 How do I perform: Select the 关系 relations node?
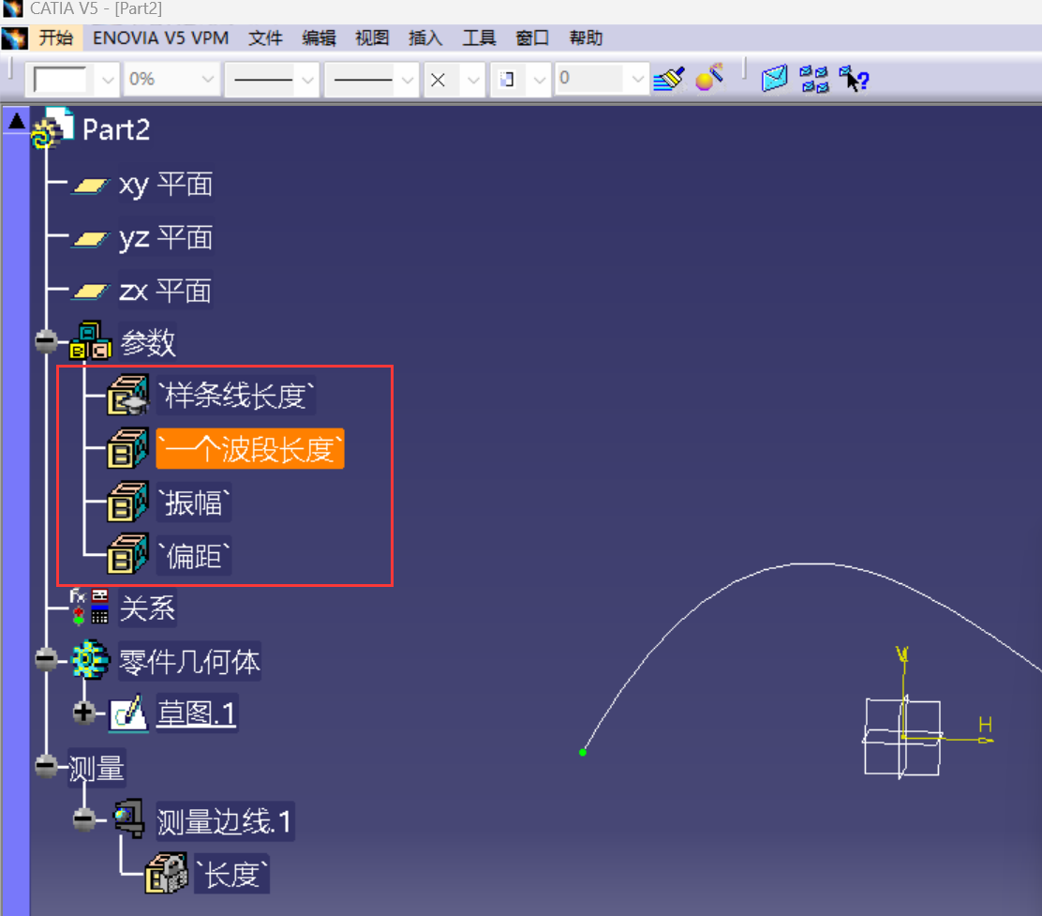point(147,608)
